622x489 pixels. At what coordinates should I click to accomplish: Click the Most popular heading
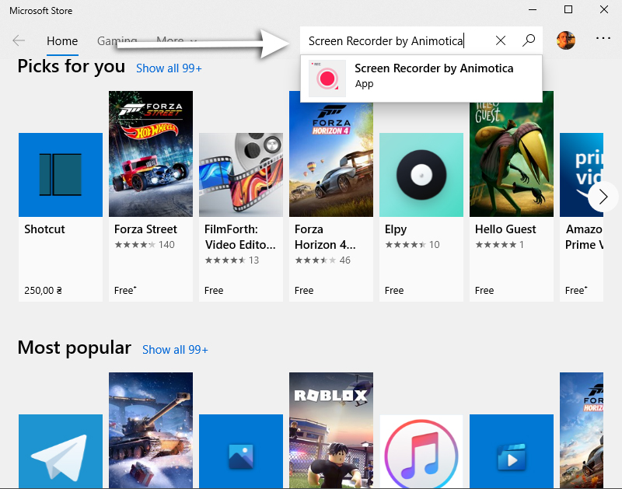coord(74,348)
